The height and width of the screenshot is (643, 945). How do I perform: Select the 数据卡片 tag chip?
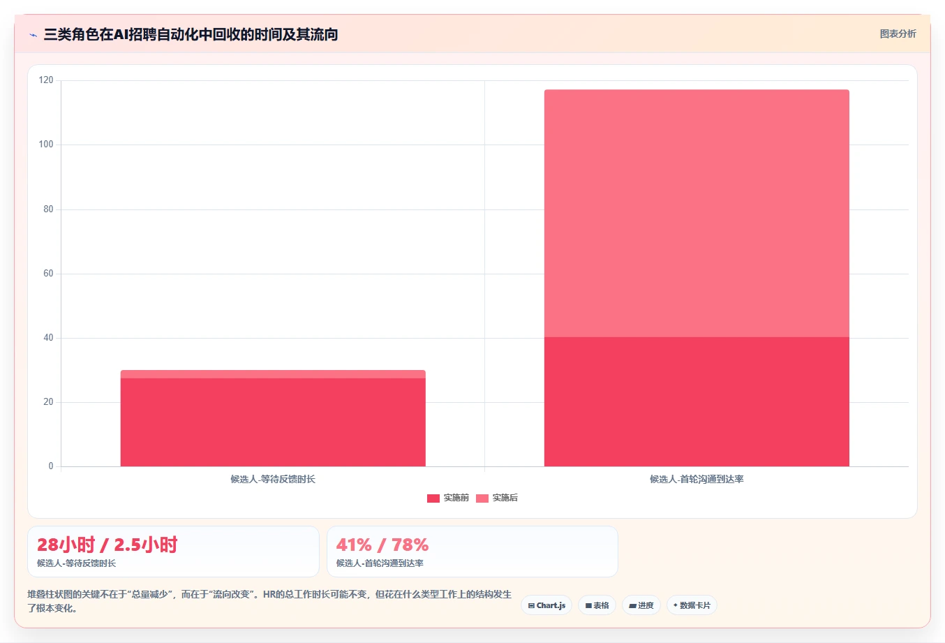[692, 605]
